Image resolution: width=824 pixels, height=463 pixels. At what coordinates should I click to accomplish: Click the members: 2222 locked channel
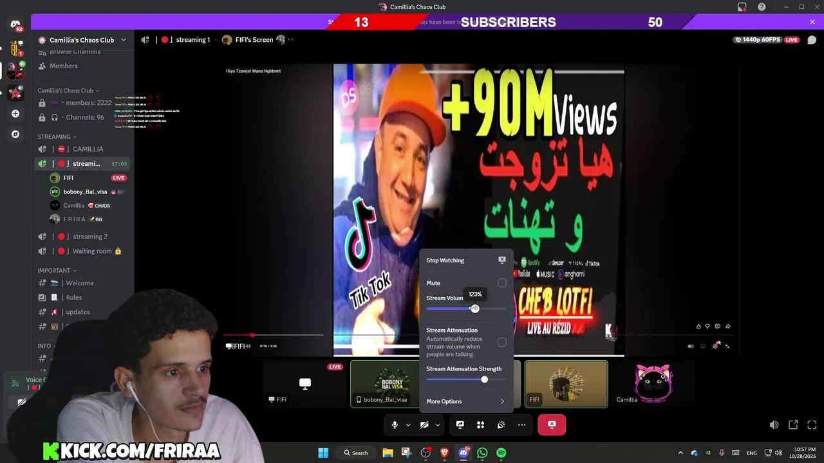[x=84, y=103]
